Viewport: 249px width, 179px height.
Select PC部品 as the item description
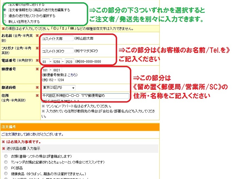[6, 168]
